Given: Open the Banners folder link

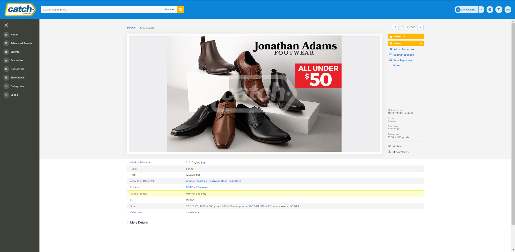Looking at the screenshot, I should click(x=202, y=187).
